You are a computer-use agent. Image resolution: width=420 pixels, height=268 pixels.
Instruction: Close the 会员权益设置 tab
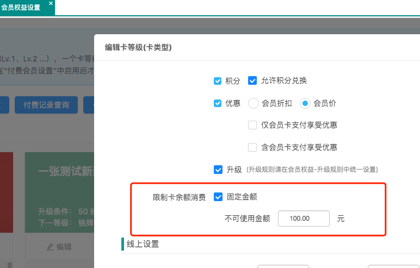[51, 3]
